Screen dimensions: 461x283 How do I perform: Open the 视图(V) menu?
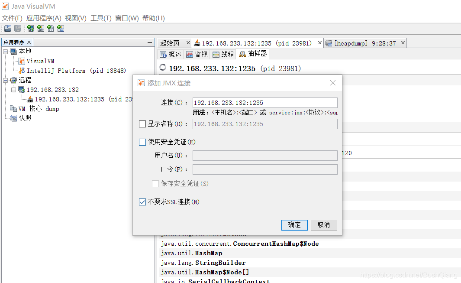(76, 18)
